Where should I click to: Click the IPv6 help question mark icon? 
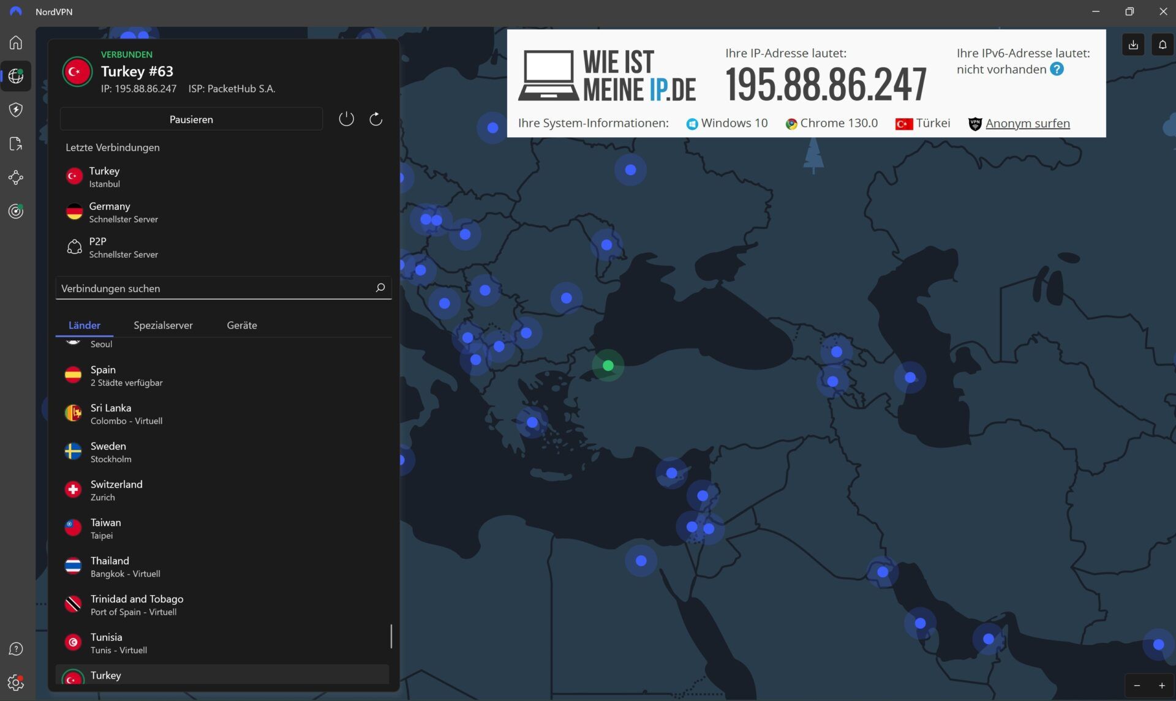1057,69
